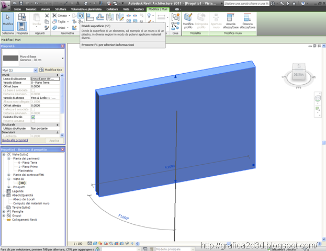
Task: Click the DESTRA face of ViewCube
Action: click(299, 75)
